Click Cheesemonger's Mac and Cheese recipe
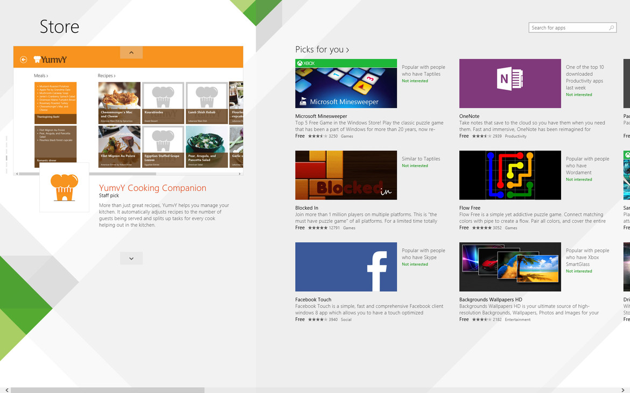The image size is (630, 393). [x=120, y=103]
